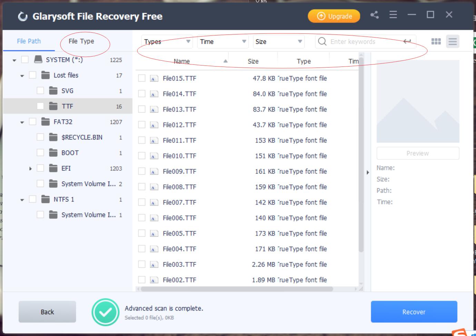Click the File009.TTF font file icon
Image resolution: width=476 pixels, height=336 pixels.
tap(154, 172)
